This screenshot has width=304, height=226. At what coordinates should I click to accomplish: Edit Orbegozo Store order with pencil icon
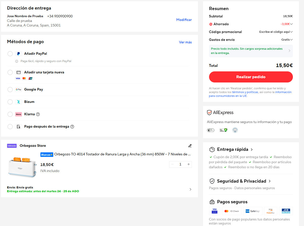click(190, 146)
